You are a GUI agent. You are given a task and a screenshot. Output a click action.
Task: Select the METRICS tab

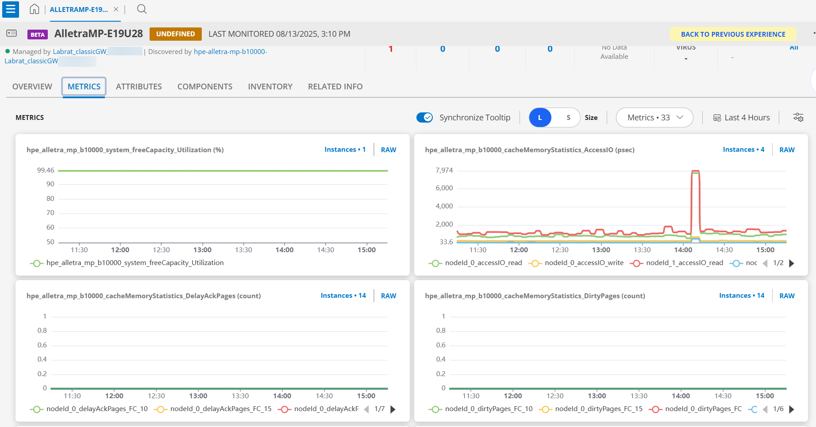84,87
